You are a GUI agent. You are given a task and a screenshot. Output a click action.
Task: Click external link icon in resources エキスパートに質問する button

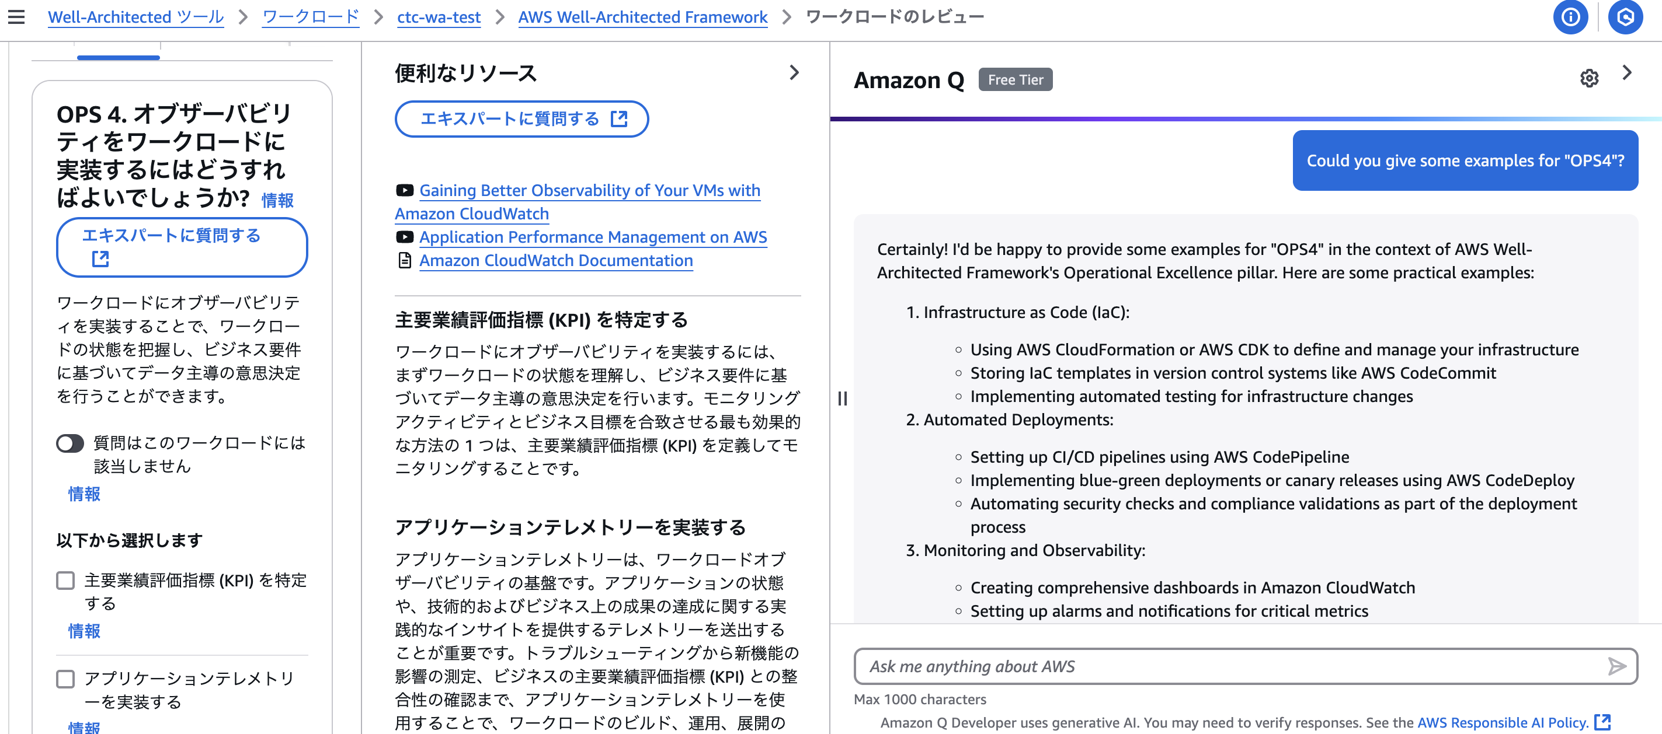click(x=619, y=118)
